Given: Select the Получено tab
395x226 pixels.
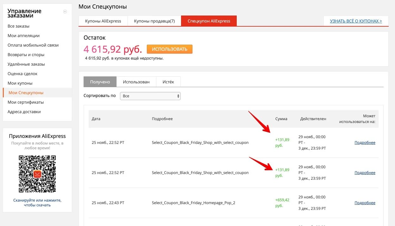Looking at the screenshot, I should pos(100,82).
